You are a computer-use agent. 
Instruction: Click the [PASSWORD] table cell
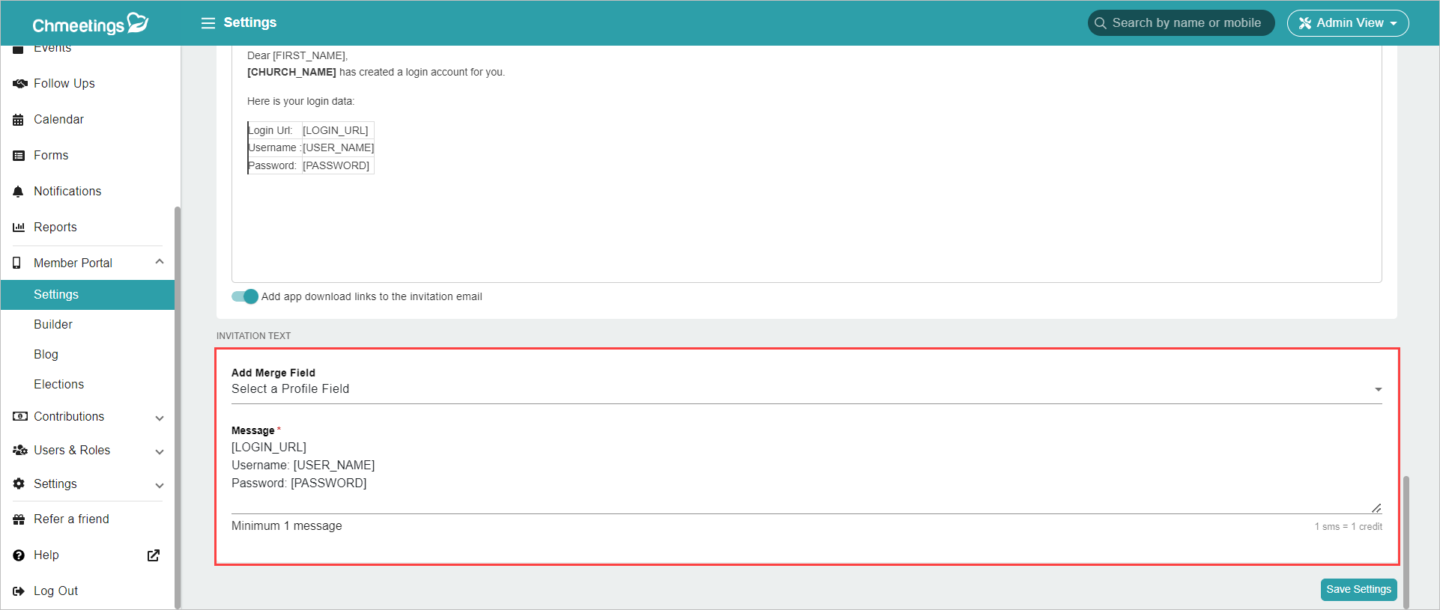[x=336, y=165]
